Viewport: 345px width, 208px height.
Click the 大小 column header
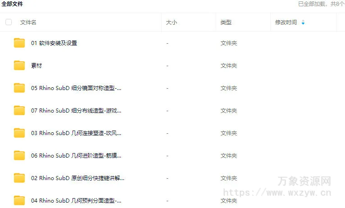[x=172, y=22]
